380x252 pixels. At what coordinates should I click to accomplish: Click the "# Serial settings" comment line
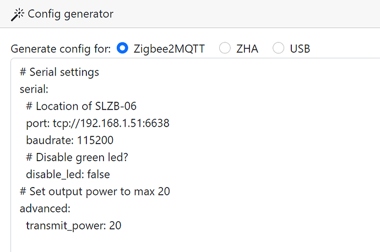pyautogui.click(x=59, y=73)
